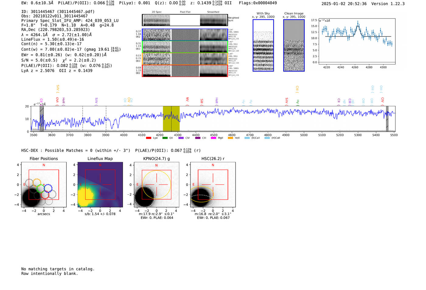Screen dimensions: 426x290
Task: Select the red-bordered 2D spec fiber row
Action: (x=185, y=71)
